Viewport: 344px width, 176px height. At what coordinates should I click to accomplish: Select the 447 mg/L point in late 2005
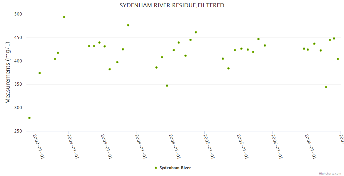tap(258, 39)
